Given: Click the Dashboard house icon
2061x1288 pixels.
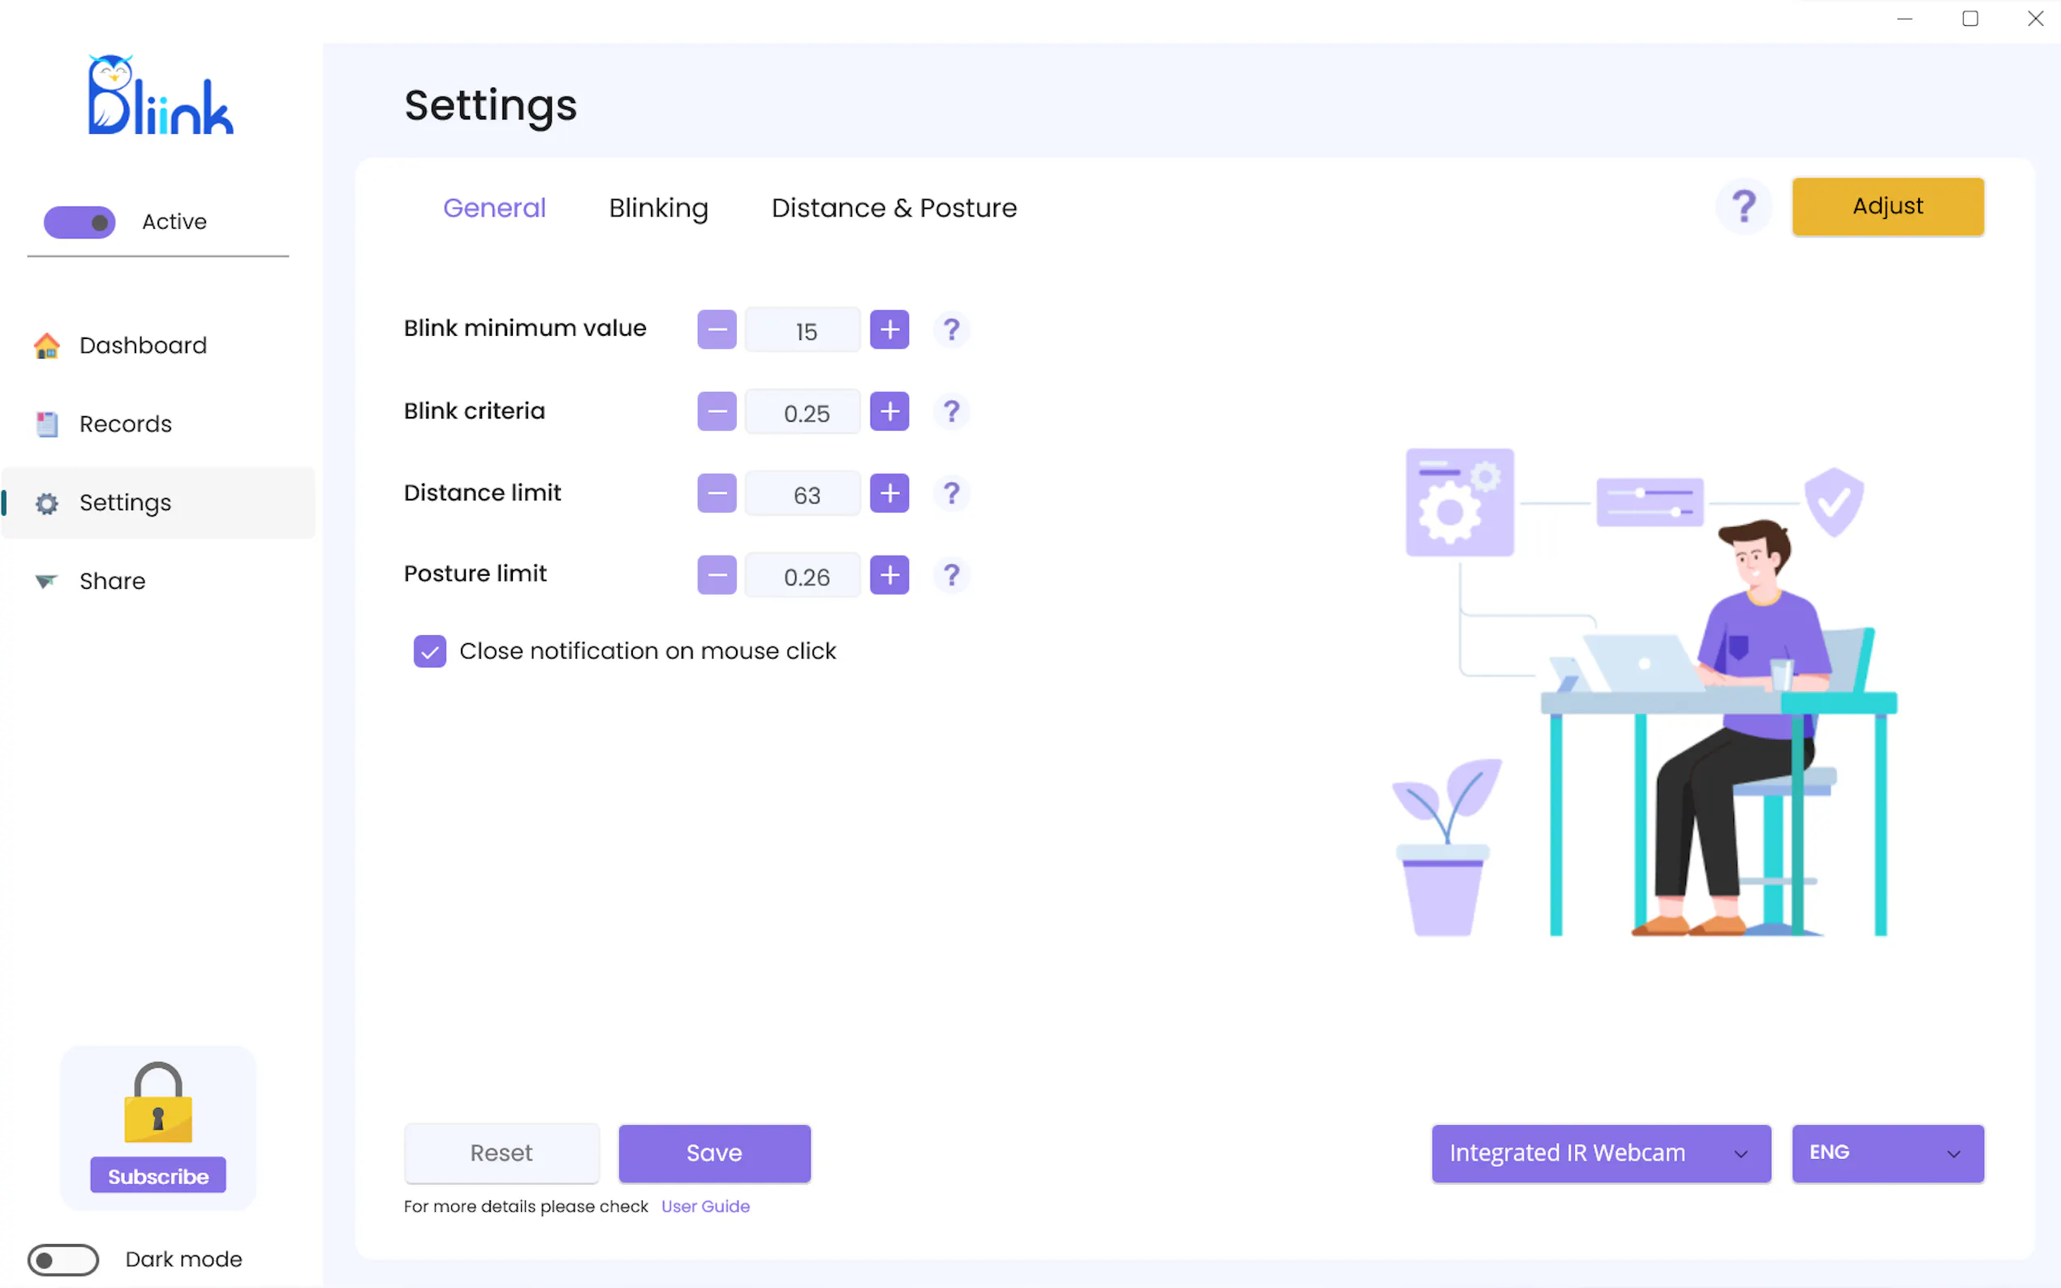Looking at the screenshot, I should coord(47,346).
